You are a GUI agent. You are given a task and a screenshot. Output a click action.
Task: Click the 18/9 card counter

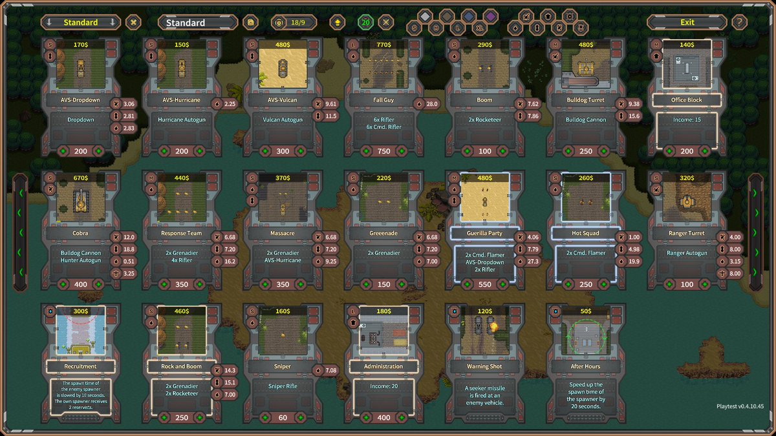point(292,22)
